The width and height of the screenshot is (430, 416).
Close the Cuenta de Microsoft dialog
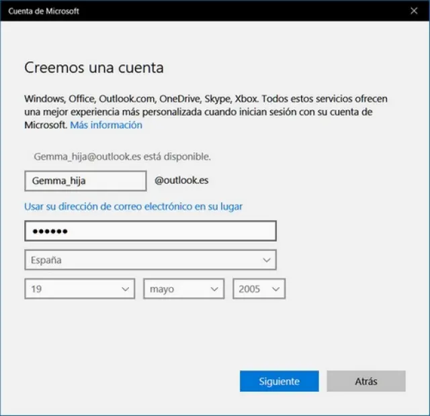click(x=413, y=10)
